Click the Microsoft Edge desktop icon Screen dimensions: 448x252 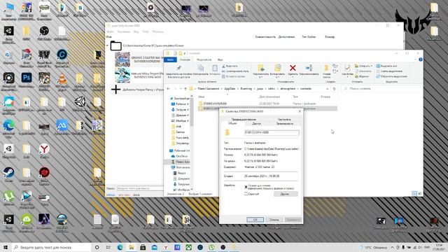pos(8,125)
